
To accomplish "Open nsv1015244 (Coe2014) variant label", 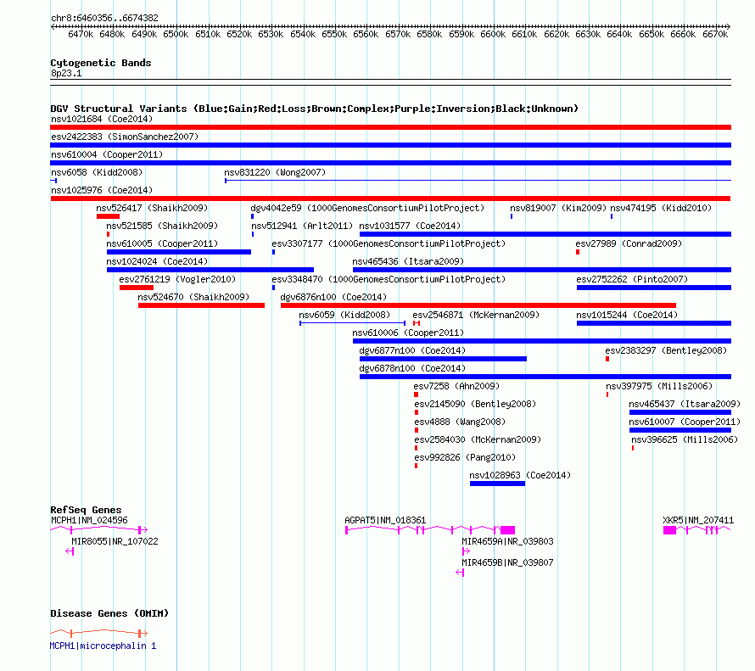I will 627,315.
